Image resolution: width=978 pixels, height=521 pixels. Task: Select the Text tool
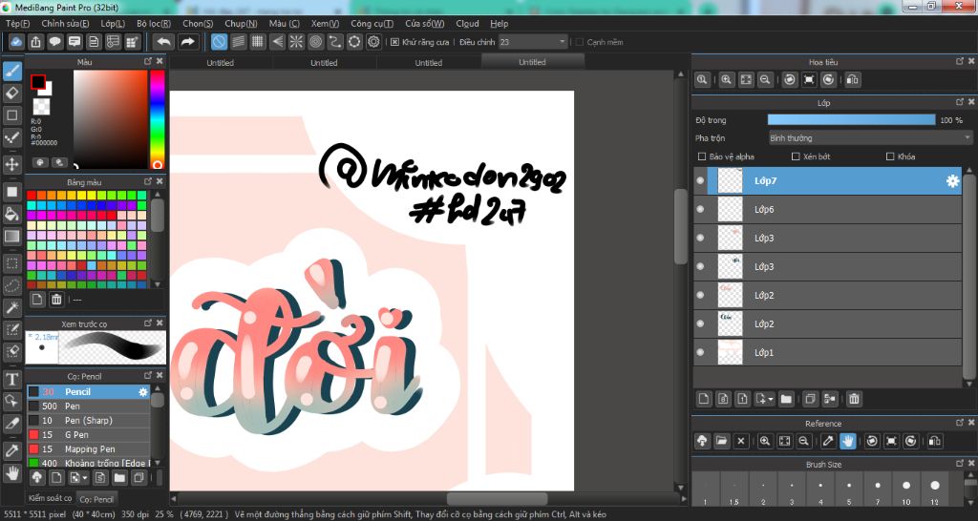(11, 379)
